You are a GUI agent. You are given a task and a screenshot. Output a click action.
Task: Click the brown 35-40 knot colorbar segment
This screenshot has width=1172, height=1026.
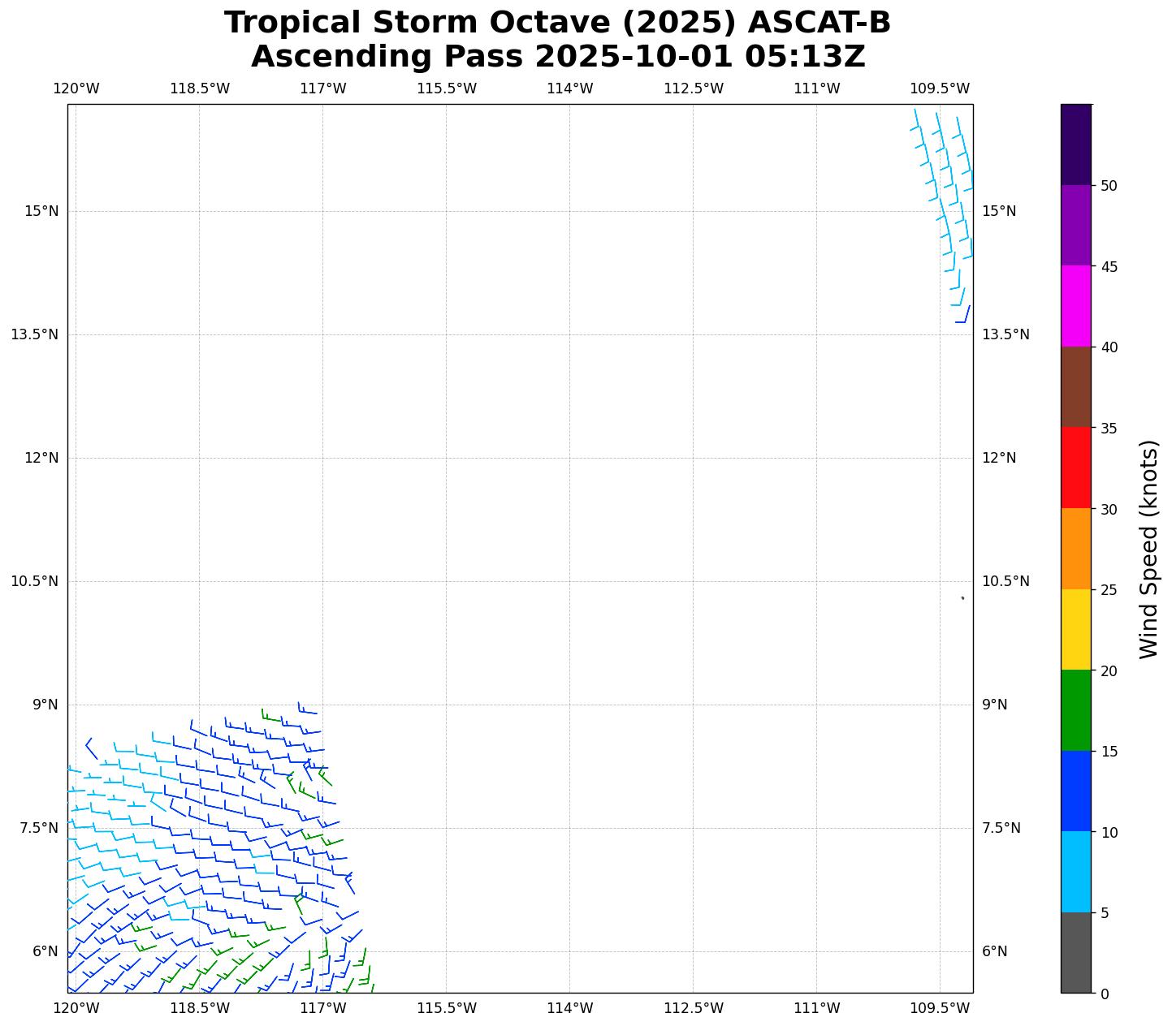tap(1075, 387)
